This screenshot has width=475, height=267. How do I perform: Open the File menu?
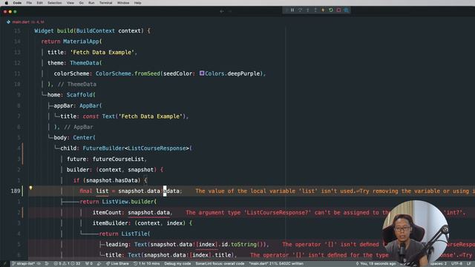(29, 3)
